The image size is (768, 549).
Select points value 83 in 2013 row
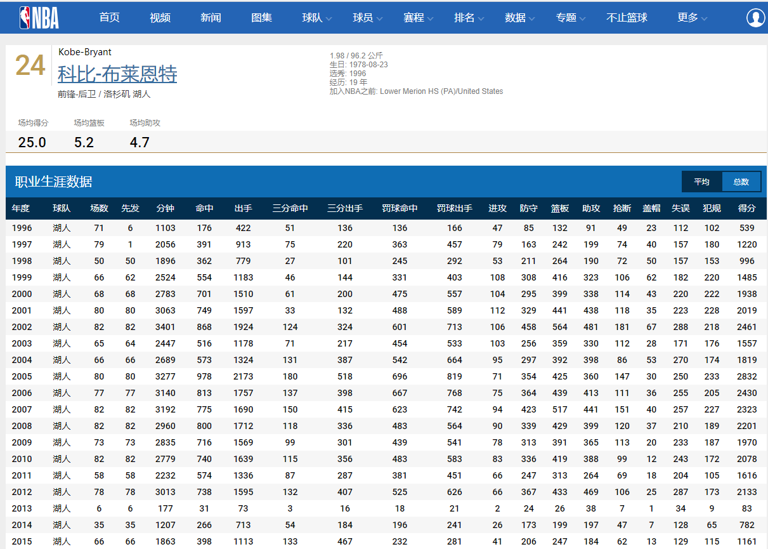[747, 508]
